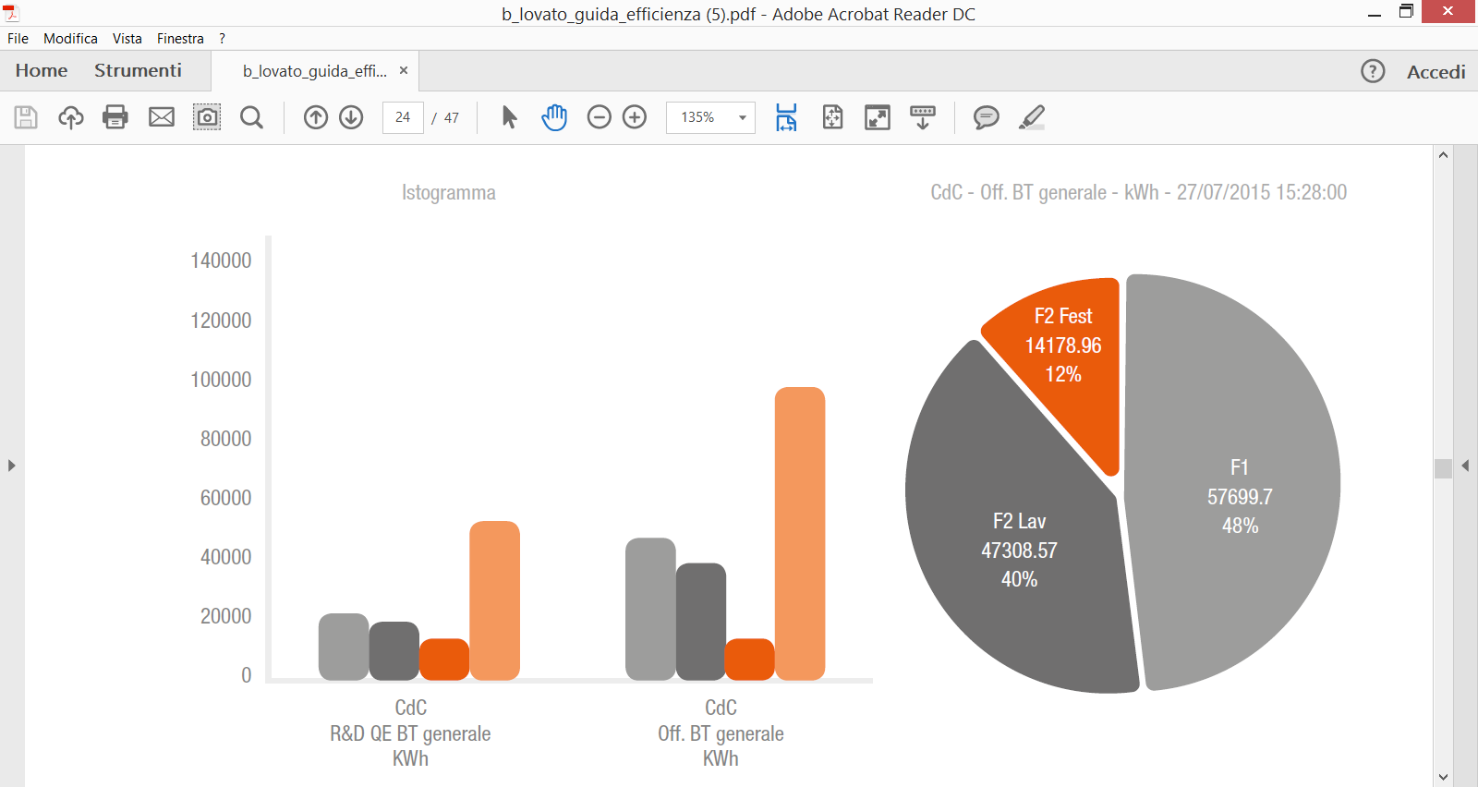Send the file by email
The image size is (1478, 787).
[162, 117]
